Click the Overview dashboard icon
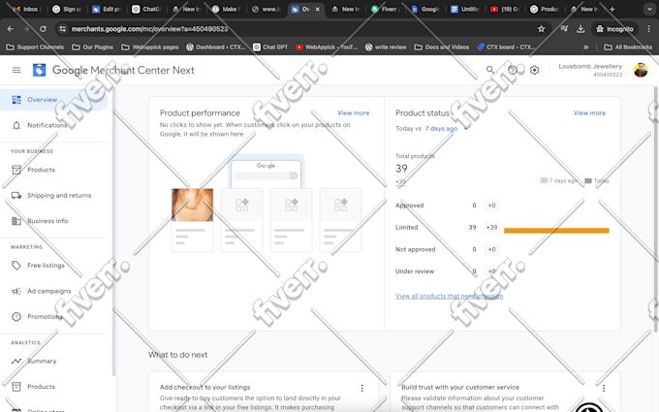Image resolution: width=659 pixels, height=412 pixels. [16, 100]
